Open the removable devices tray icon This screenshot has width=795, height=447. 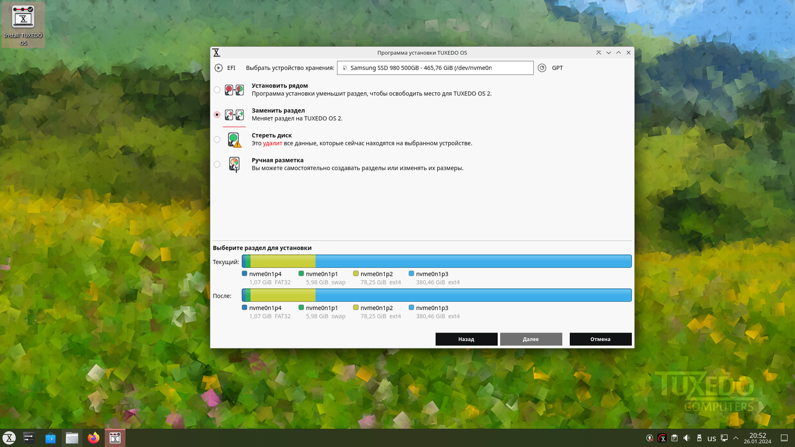coord(699,438)
